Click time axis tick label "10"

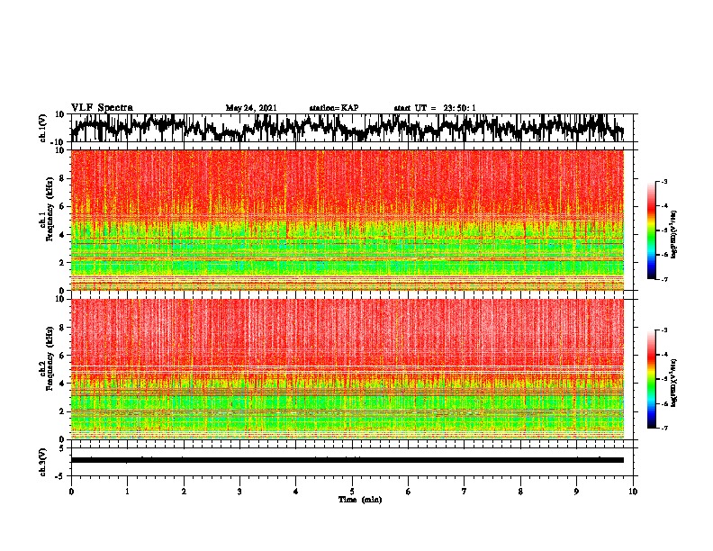(633, 492)
